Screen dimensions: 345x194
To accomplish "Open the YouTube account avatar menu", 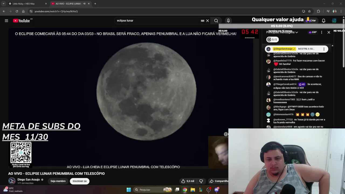I will (x=334, y=20).
